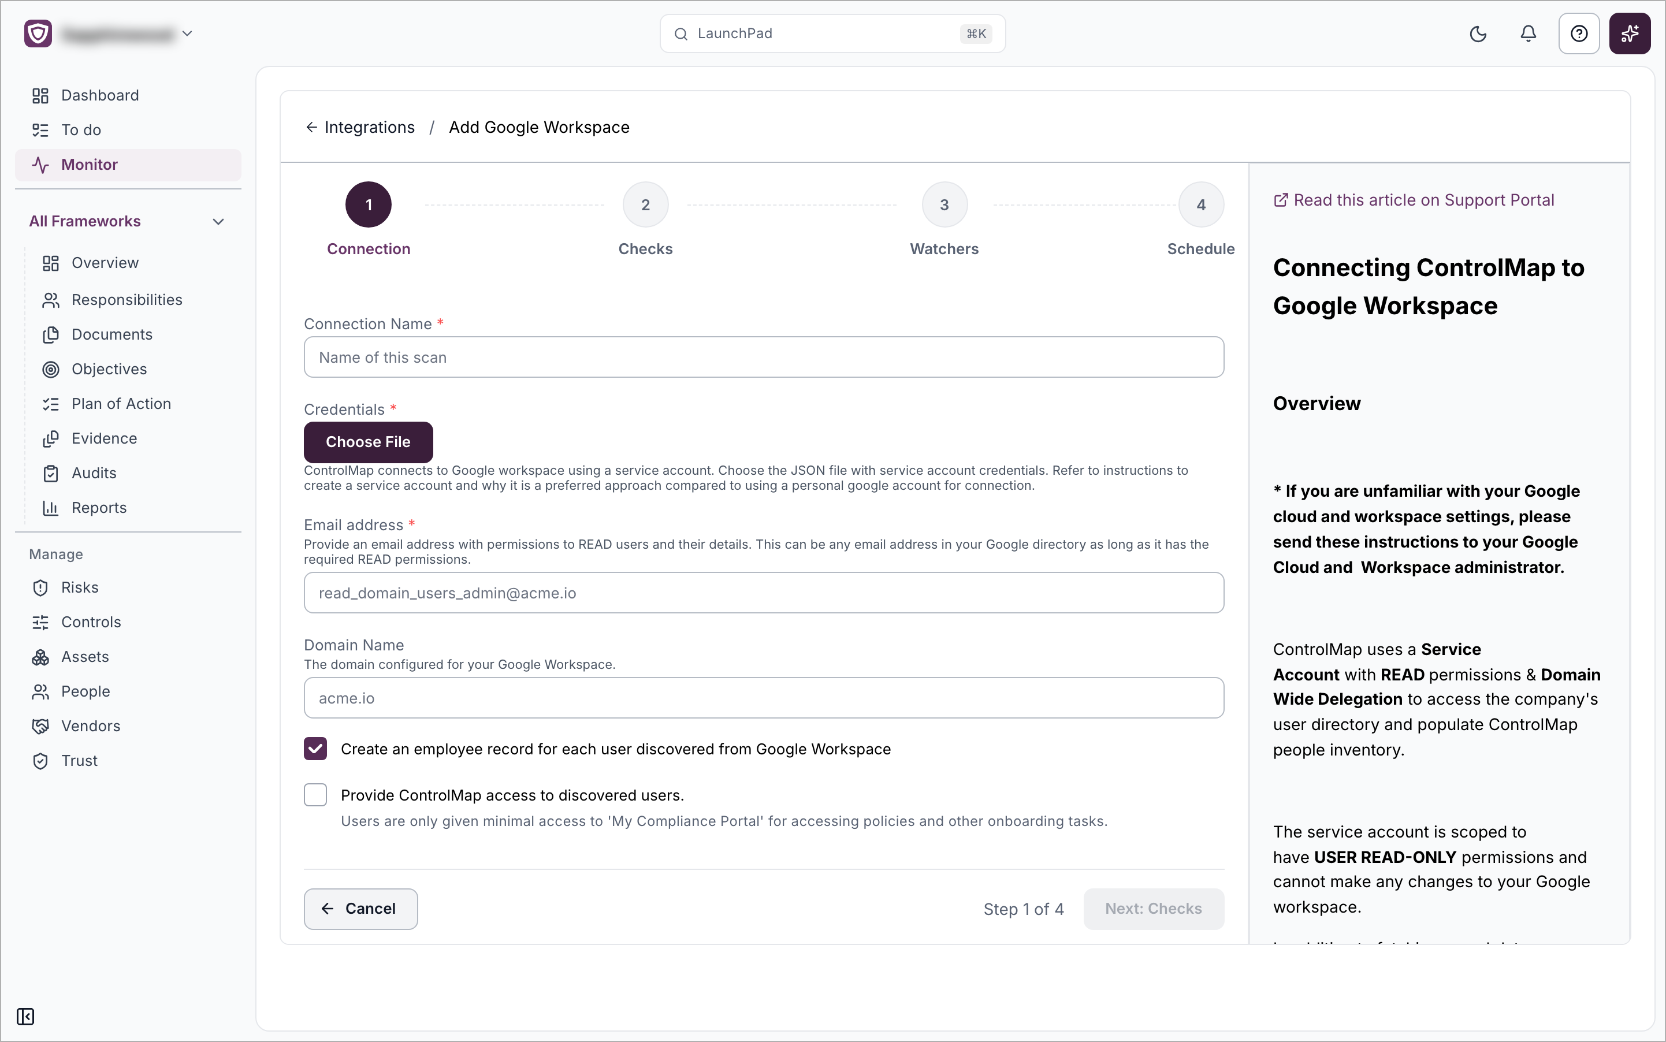Click the Risks shield icon

coord(40,588)
